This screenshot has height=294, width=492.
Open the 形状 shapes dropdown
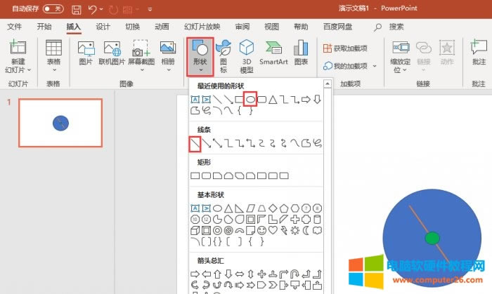tap(200, 55)
